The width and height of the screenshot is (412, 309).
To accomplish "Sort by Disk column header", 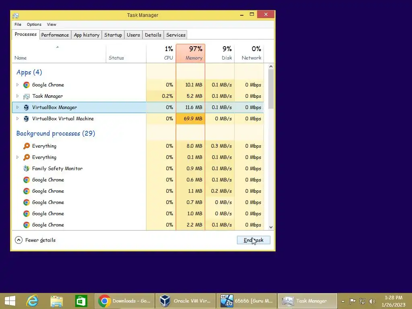I will [x=220, y=54].
